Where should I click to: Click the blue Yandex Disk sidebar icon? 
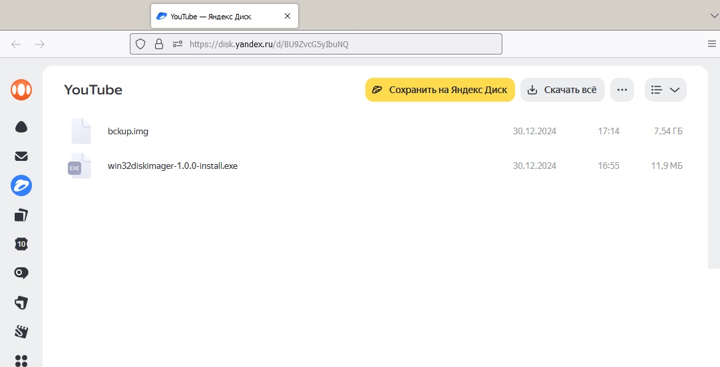point(21,186)
